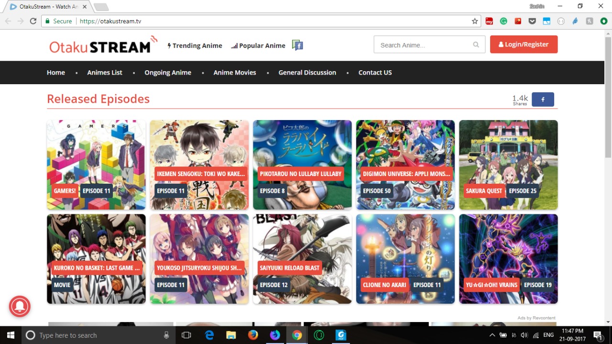Launch orange Firefox from the taskbar
Screen dimensions: 612x344
pyautogui.click(x=253, y=335)
